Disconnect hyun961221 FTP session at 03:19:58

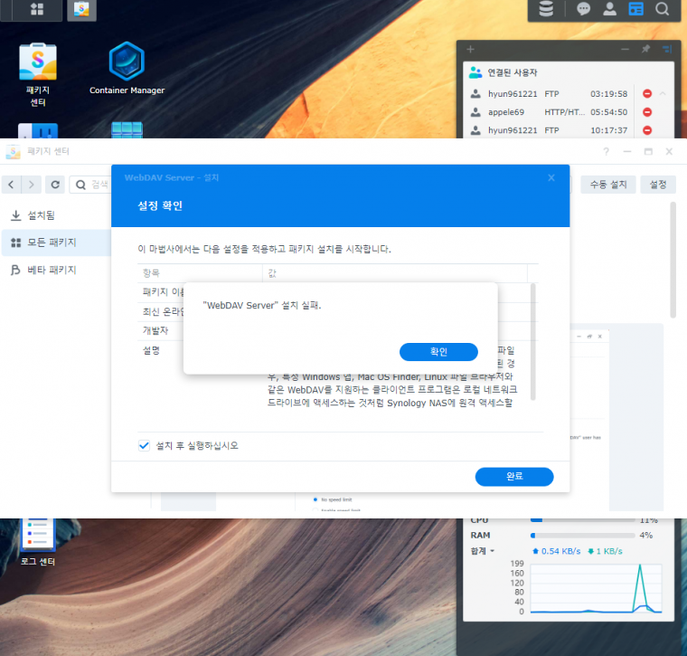tap(647, 93)
